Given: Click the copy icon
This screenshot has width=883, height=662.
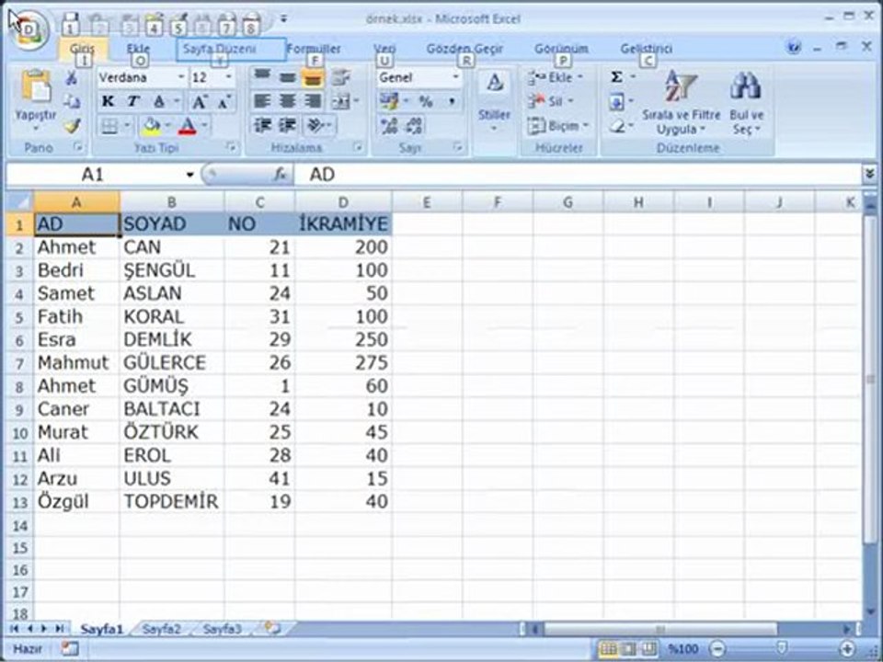Looking at the screenshot, I should pos(72,101).
